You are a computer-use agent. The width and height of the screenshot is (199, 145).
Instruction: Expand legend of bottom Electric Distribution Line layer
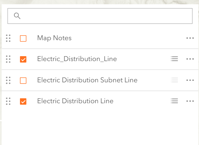174,101
